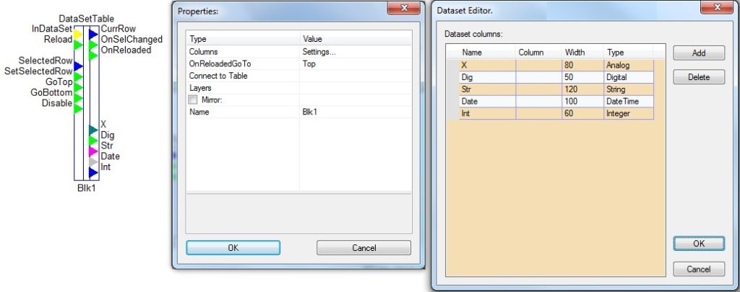Cancel the Dataset Editor dialog
The width and height of the screenshot is (740, 292).
(699, 269)
